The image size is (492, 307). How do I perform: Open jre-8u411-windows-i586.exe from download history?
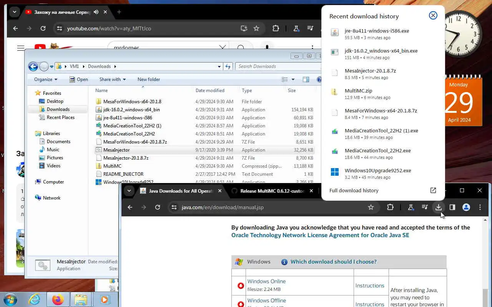383,34
